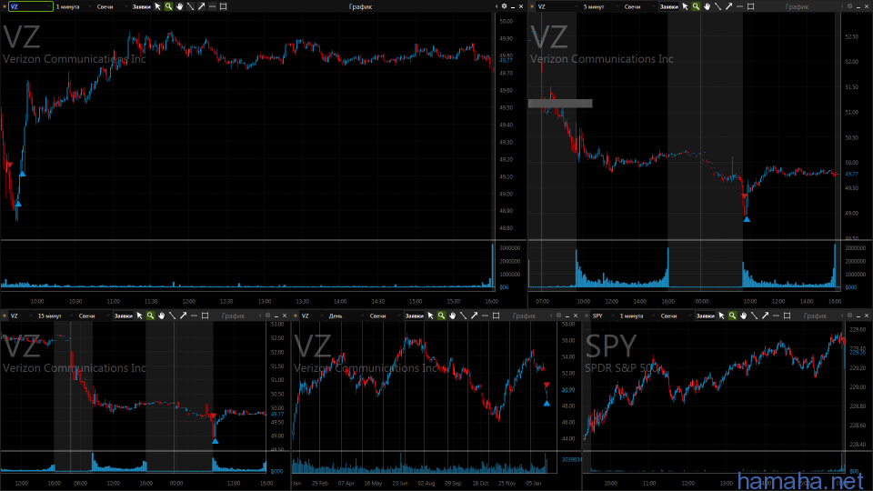
Task: Open settings gear of День chart
Action: click(559, 316)
